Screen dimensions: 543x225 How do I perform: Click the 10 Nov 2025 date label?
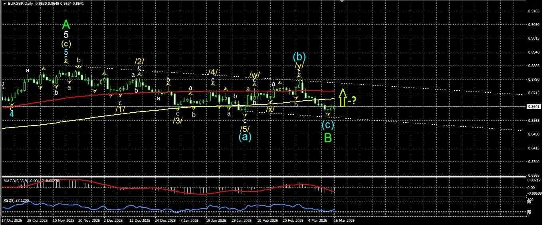click(x=64, y=220)
